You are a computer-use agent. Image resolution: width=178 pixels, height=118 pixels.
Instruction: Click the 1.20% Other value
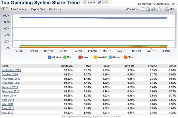(x=172, y=113)
